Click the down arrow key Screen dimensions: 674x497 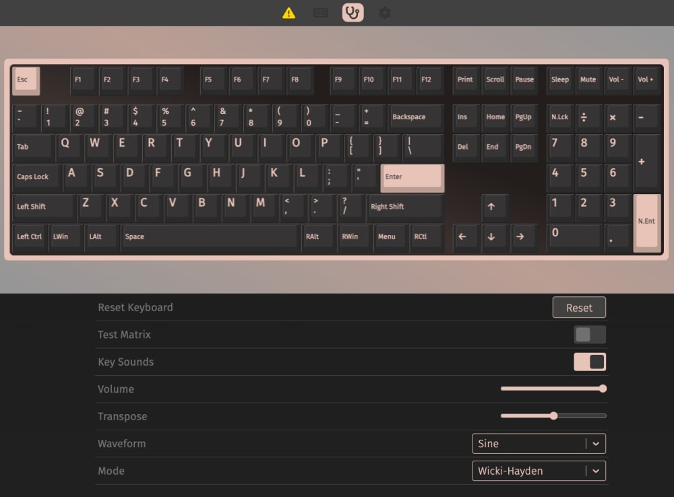click(x=495, y=238)
